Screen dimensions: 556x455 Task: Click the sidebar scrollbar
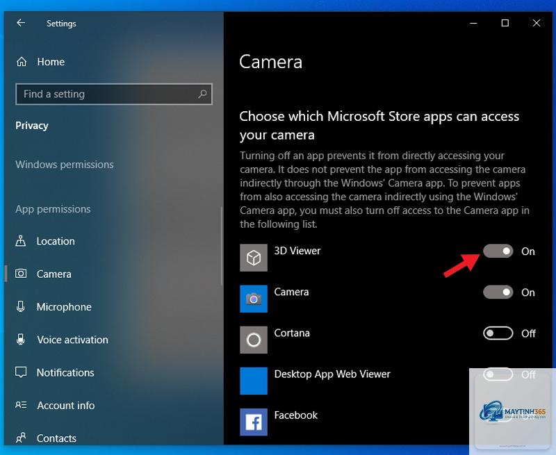221,246
